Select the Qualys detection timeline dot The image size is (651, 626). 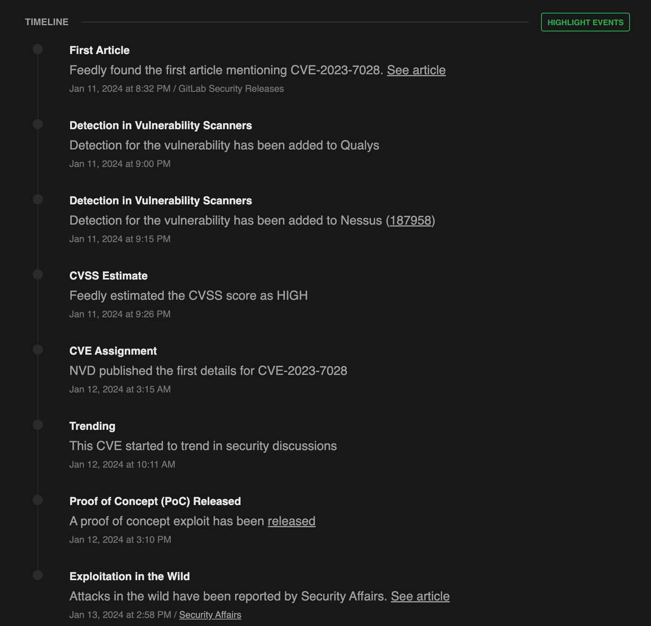click(x=37, y=124)
